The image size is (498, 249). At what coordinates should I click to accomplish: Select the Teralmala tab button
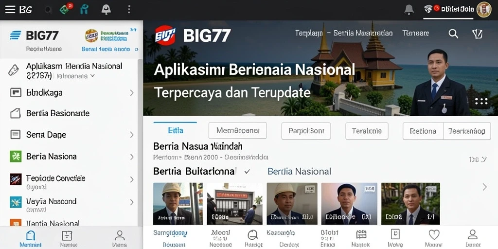(x=367, y=131)
